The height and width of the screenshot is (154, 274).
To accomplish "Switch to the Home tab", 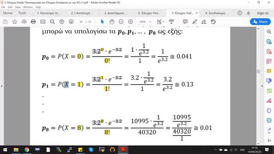I will [x=8, y=13].
